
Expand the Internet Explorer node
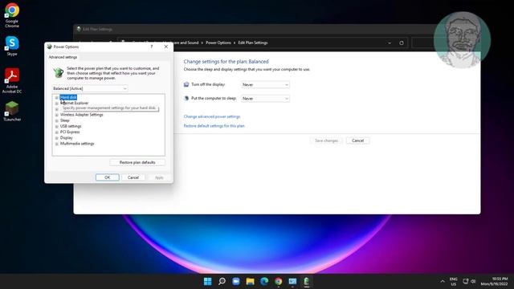(57, 104)
